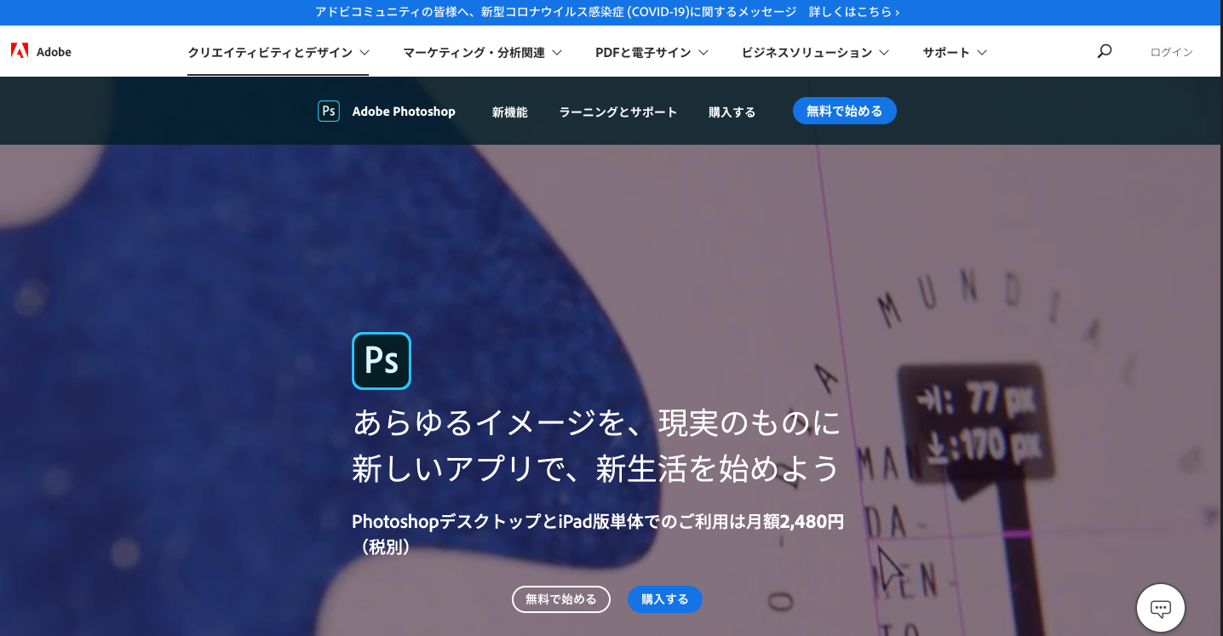Viewport: 1223px width, 636px height.
Task: Click the Adobe wordmark text
Action: 54,52
